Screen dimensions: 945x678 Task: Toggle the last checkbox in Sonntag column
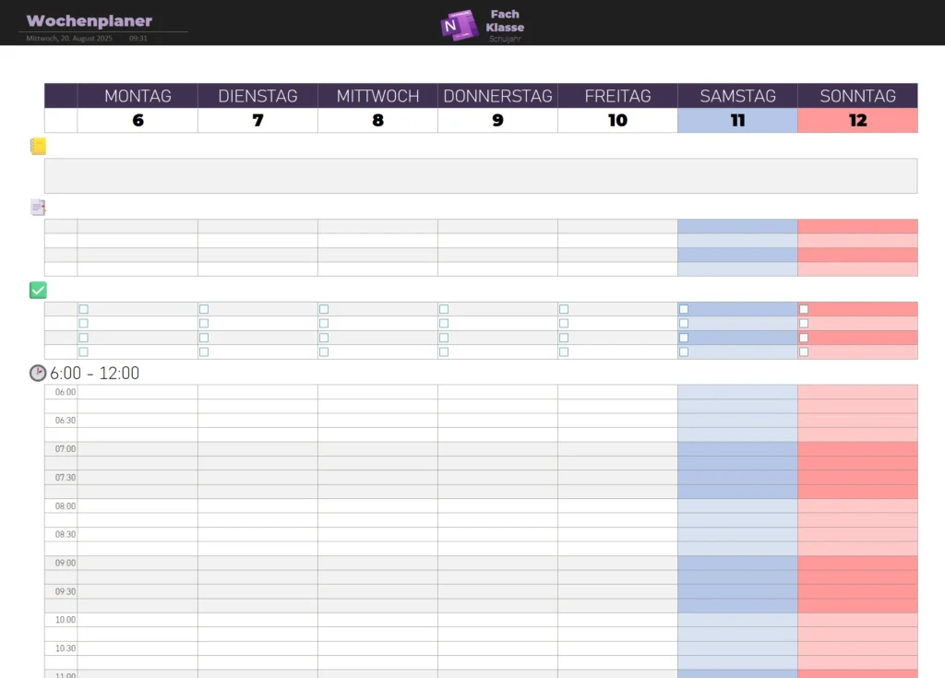[804, 351]
